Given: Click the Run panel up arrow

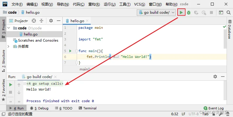Looking at the screenshot, I should point(19,85).
